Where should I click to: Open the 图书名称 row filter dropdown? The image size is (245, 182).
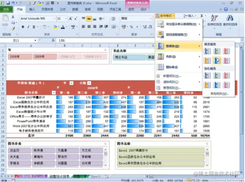pos(54,93)
